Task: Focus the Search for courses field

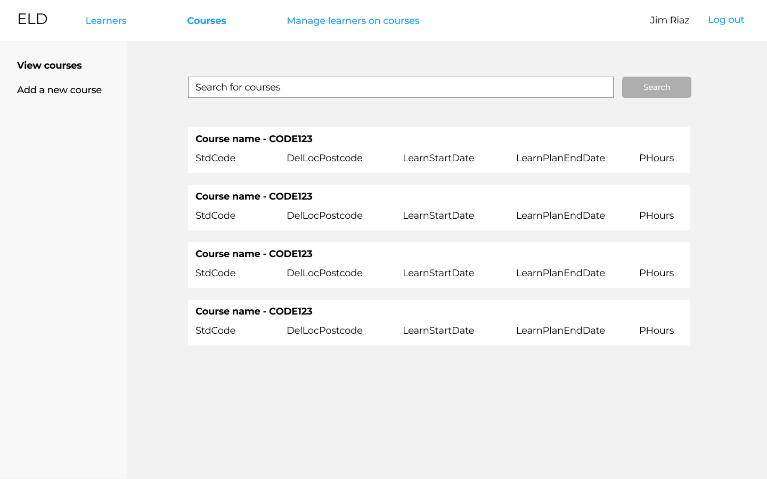Action: [400, 87]
